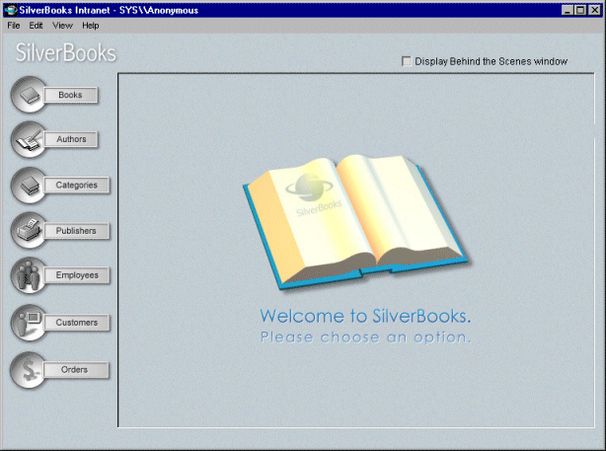Open the Authors section button

tap(71, 139)
